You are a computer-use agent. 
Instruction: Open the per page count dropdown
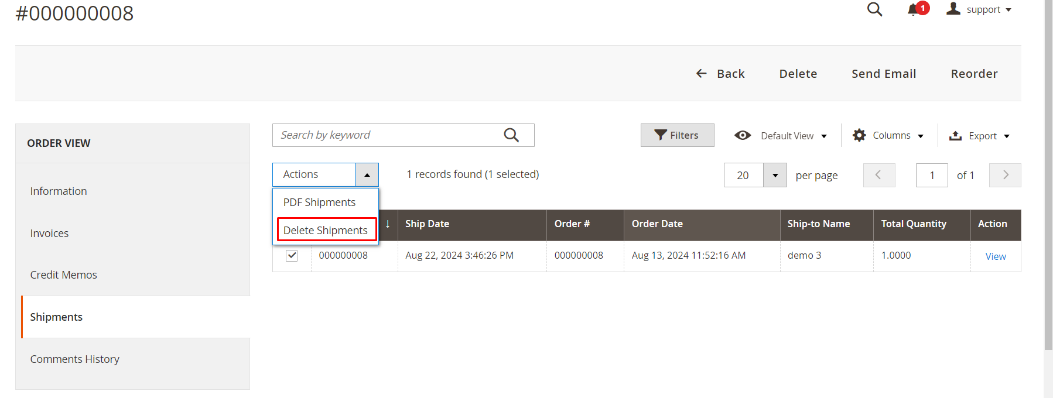[x=775, y=175]
